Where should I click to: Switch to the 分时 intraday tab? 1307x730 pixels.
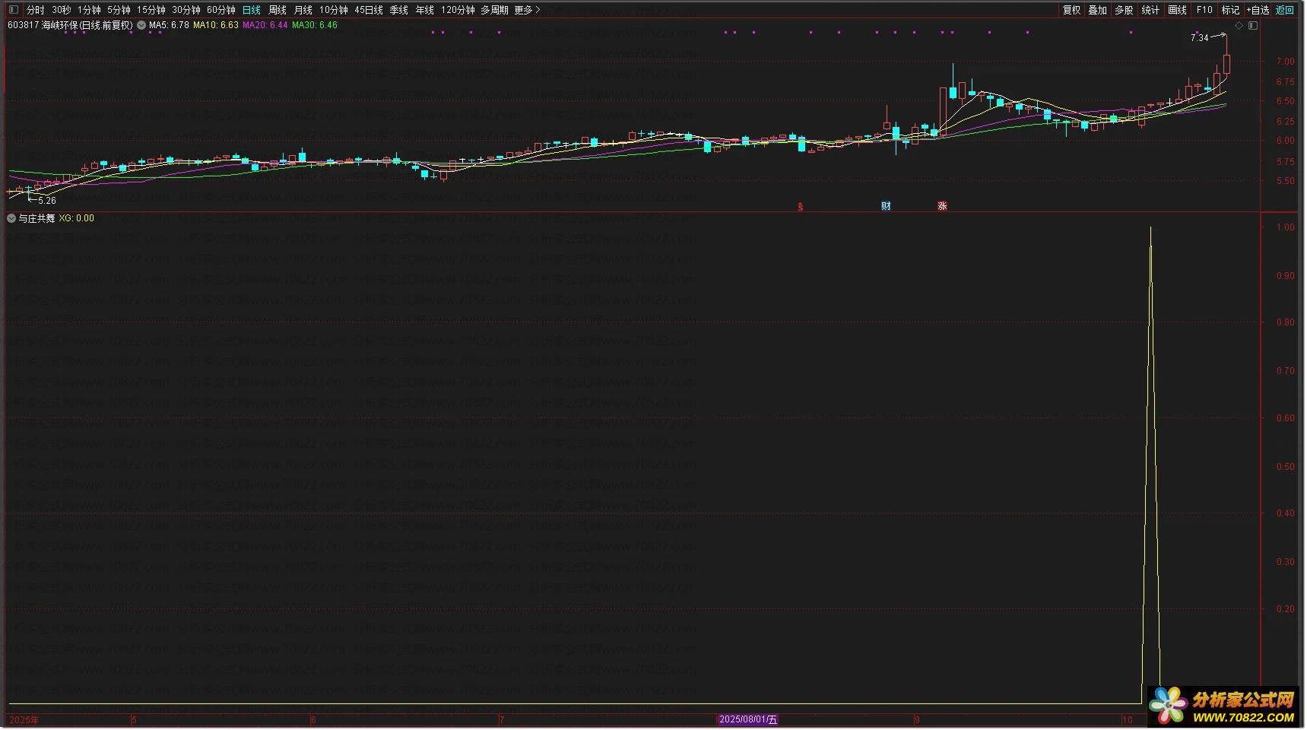36,10
